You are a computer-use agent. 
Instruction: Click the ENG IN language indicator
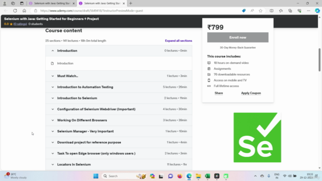(277, 176)
